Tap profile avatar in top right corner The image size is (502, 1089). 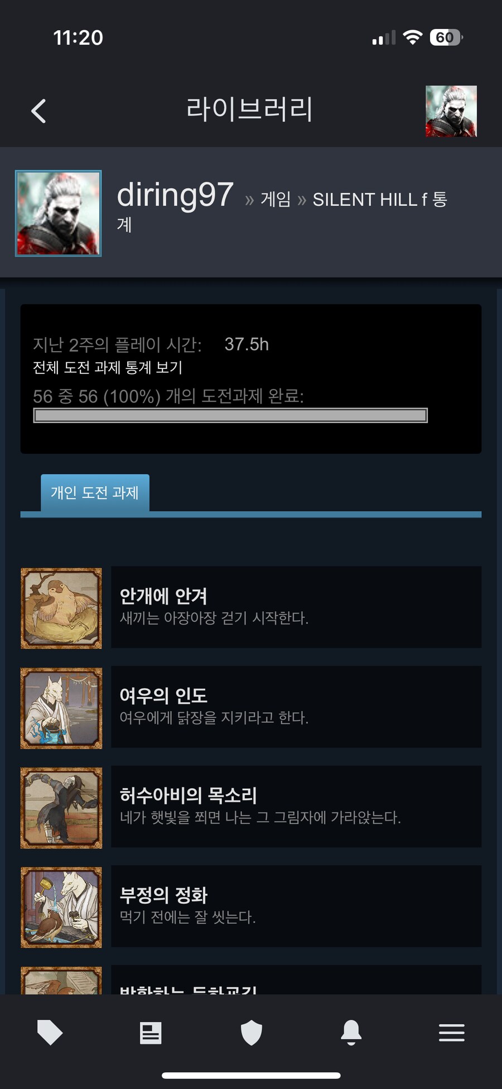coord(451,111)
